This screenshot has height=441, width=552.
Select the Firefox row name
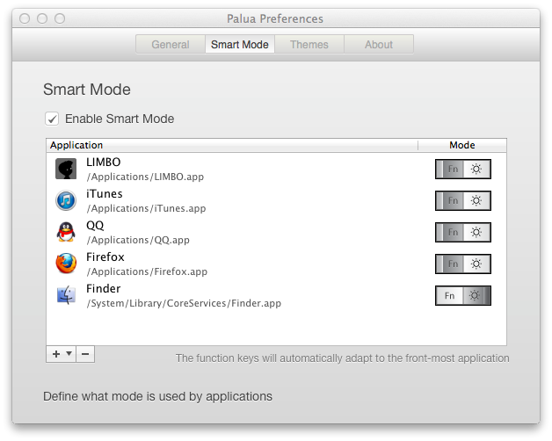tap(105, 257)
